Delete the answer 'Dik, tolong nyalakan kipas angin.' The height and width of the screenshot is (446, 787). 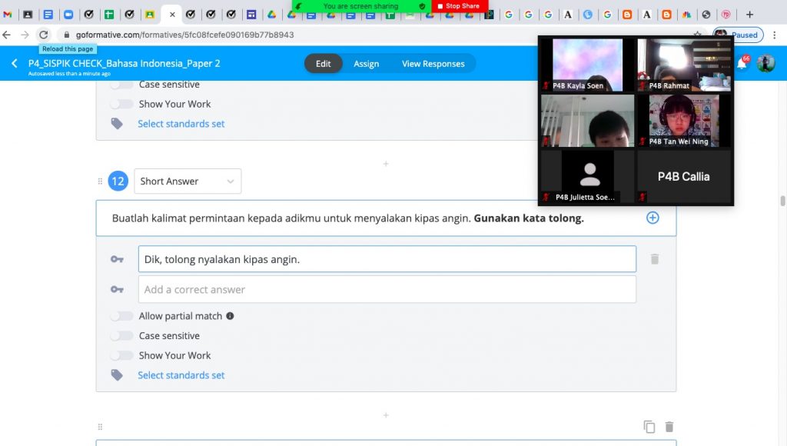click(654, 259)
